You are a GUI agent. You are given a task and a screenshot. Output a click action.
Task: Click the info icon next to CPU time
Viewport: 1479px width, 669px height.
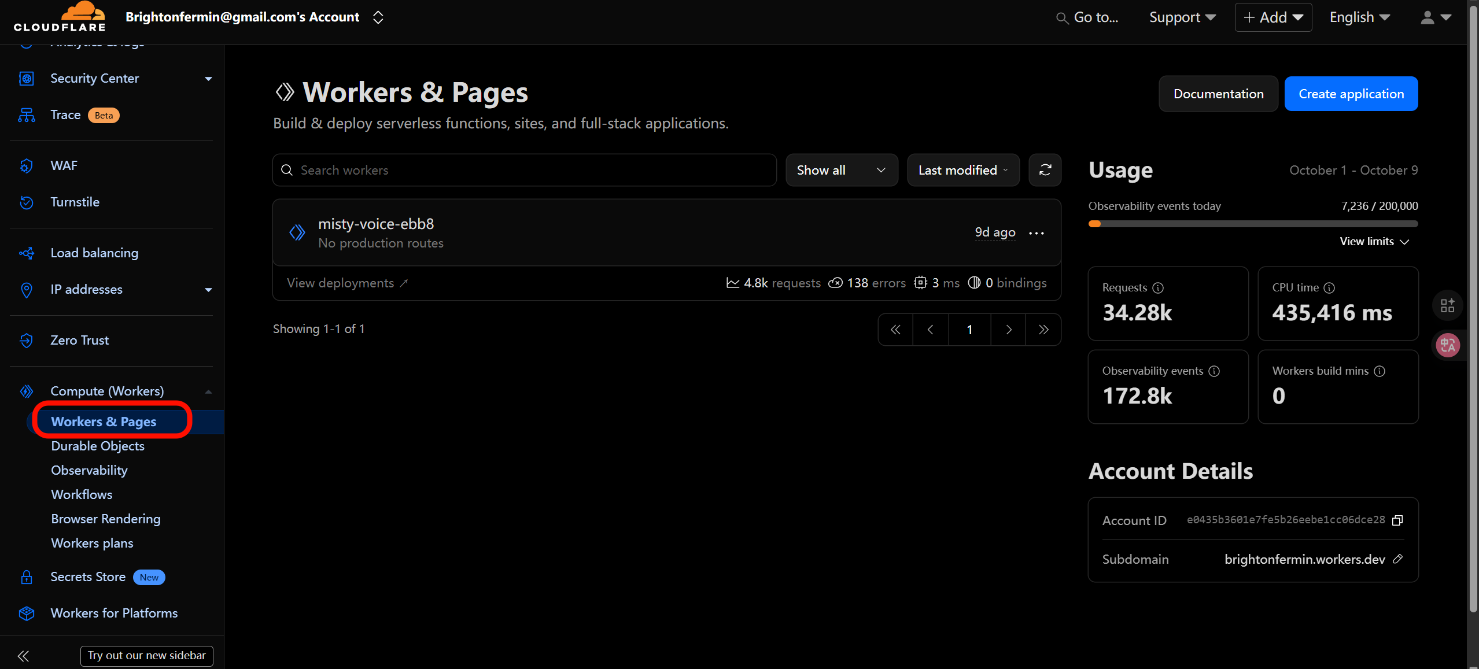(x=1329, y=287)
